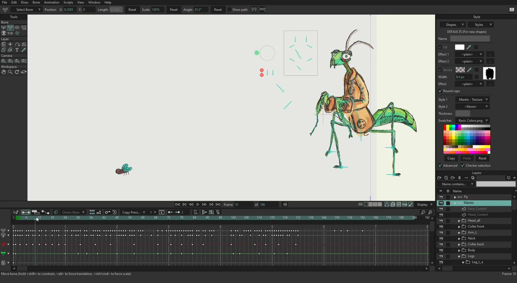Click the white Fill color swatch

[x=459, y=47]
